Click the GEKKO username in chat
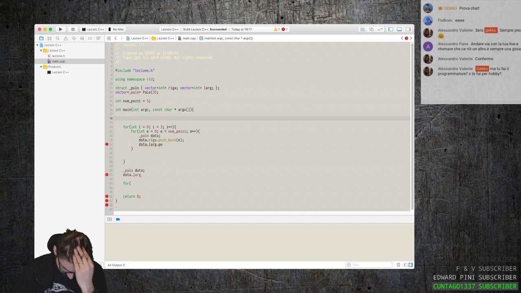The image size is (521, 293). [x=450, y=8]
